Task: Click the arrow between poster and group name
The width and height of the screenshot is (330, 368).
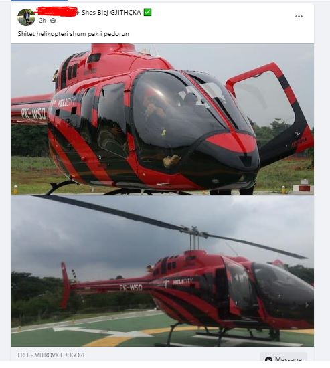Action: click(78, 12)
